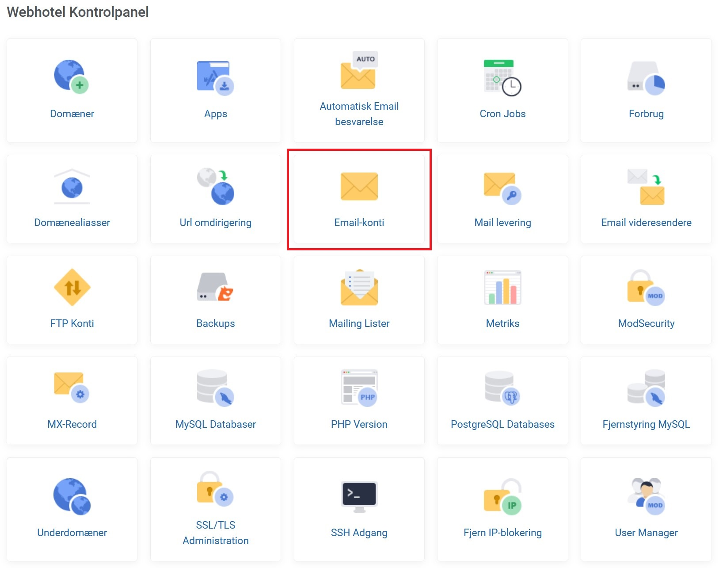Click the highlighted Email-konti envelope icon

coord(359,186)
